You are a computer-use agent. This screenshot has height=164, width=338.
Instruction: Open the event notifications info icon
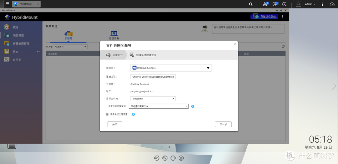(284, 4)
